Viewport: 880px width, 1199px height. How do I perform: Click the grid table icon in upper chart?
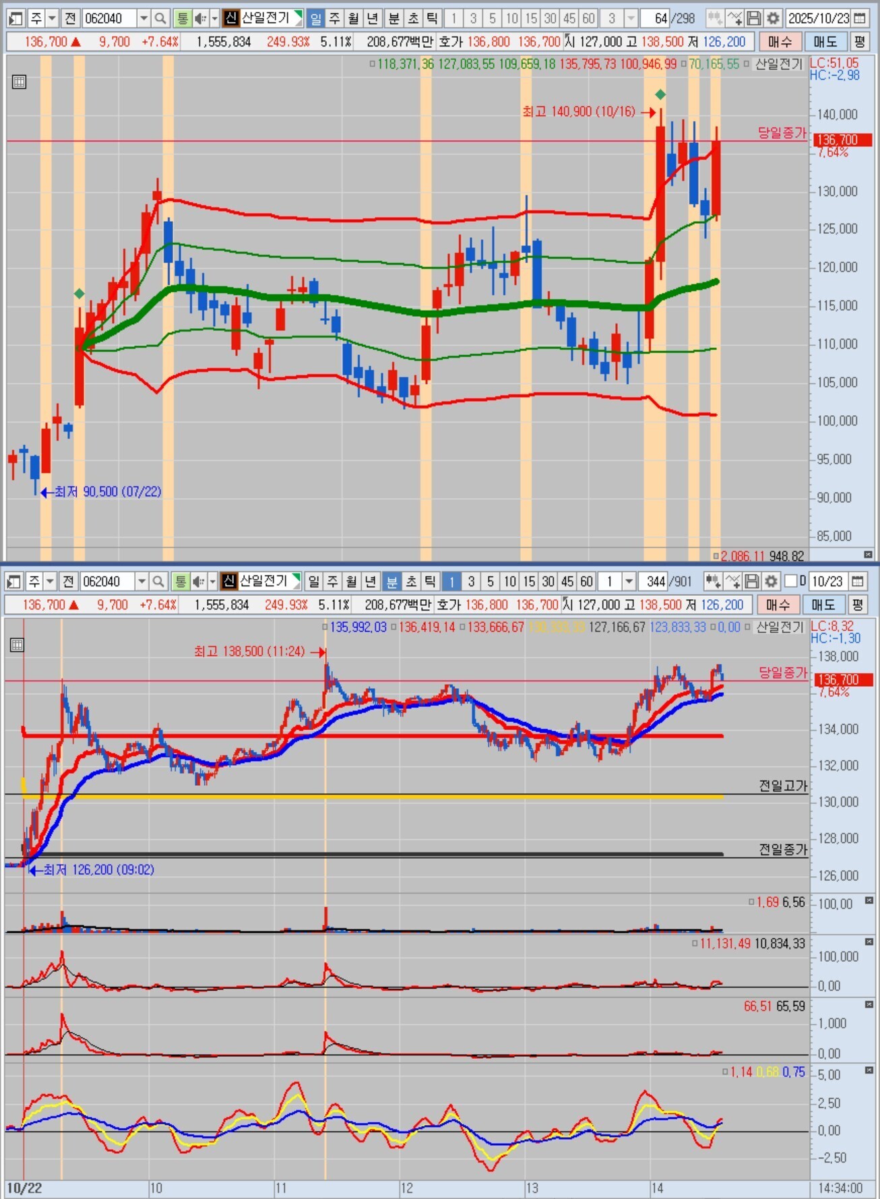tap(19, 82)
